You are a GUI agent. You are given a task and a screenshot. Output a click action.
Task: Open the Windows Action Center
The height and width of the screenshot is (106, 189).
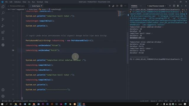pyautogui.click(x=185, y=104)
